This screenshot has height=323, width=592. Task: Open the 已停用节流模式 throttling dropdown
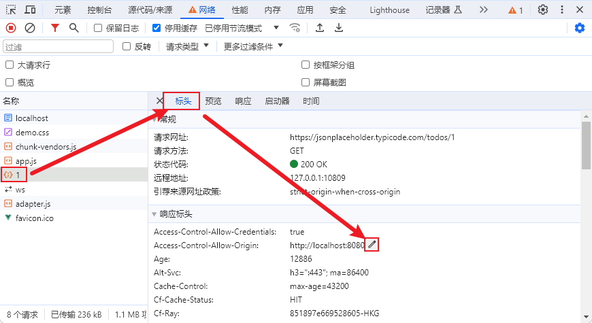point(242,28)
